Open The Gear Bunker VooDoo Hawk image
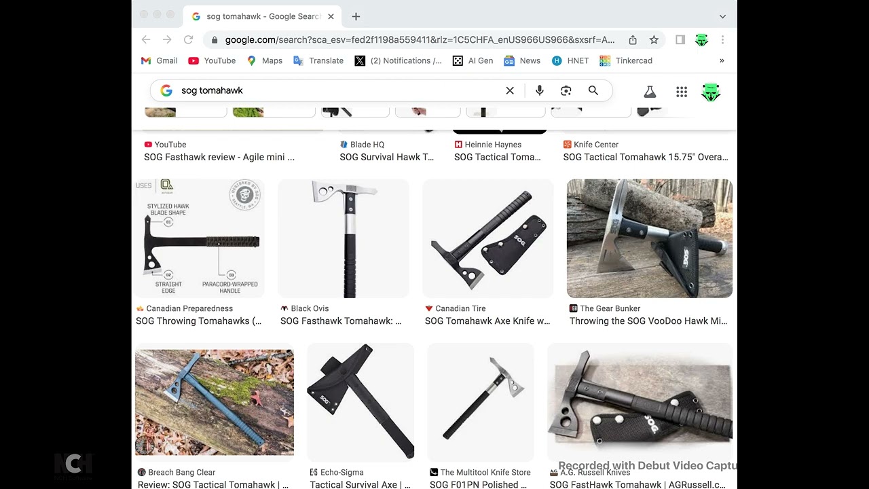This screenshot has width=869, height=489. (x=650, y=238)
